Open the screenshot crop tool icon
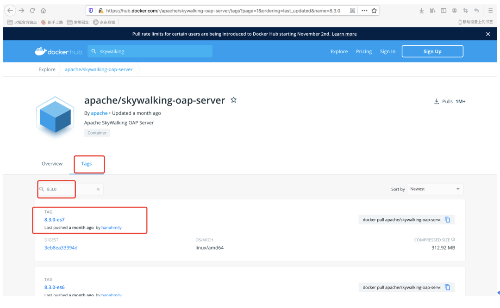 [x=465, y=11]
